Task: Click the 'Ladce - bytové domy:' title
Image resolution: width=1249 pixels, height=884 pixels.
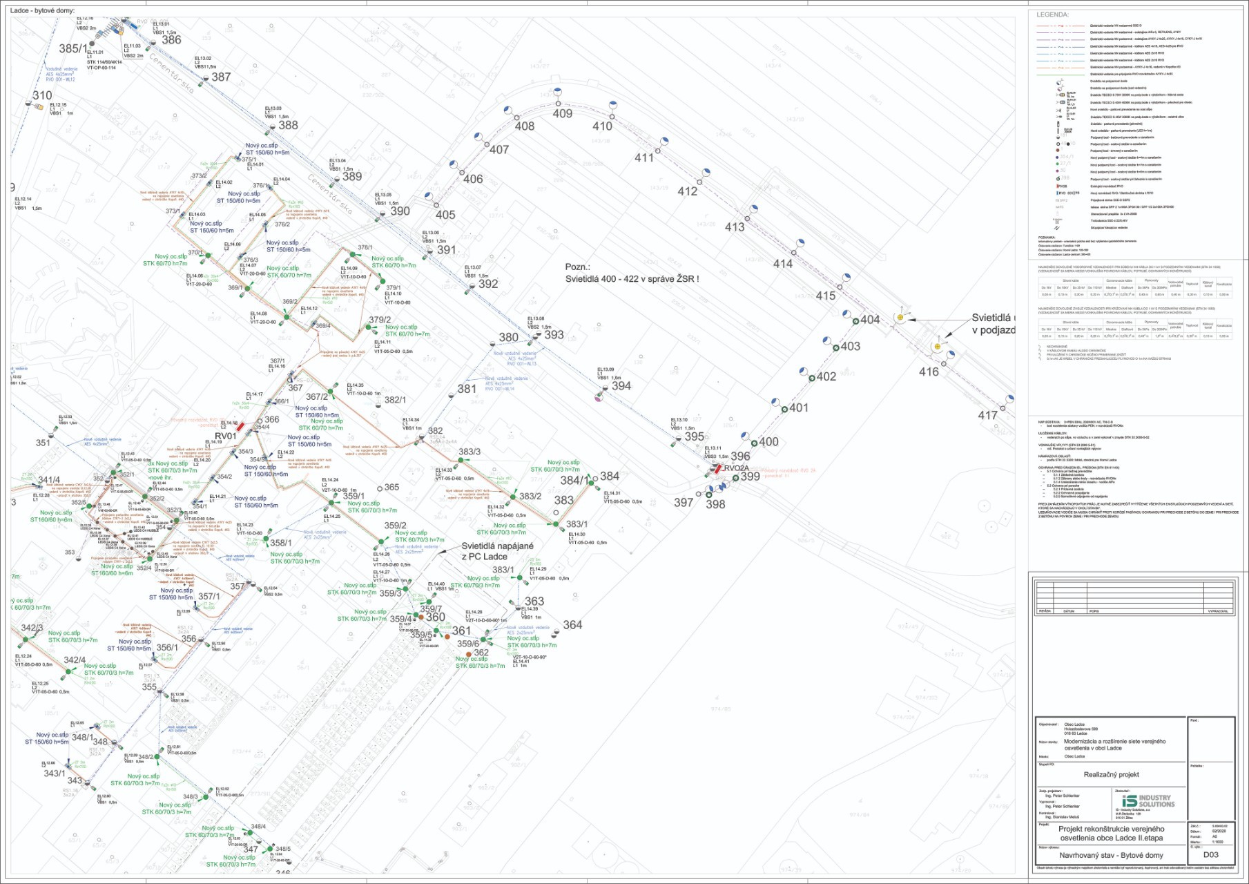Action: click(x=42, y=11)
